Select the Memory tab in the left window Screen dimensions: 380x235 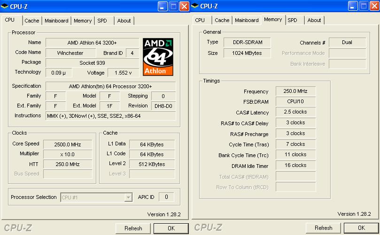point(83,21)
